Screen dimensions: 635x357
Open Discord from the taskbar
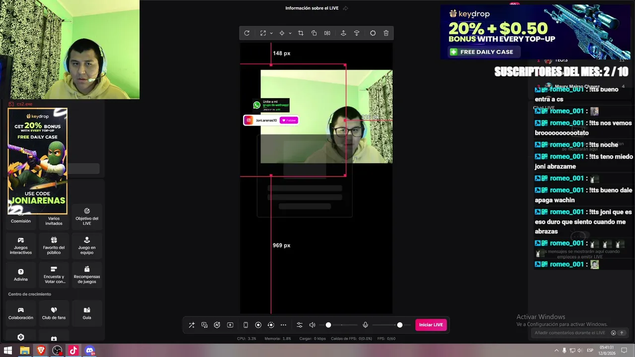(90, 351)
